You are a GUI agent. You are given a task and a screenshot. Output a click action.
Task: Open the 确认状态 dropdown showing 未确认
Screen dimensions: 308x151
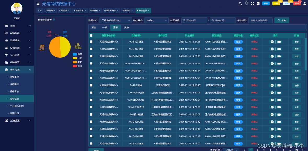pyautogui.click(x=157, y=20)
